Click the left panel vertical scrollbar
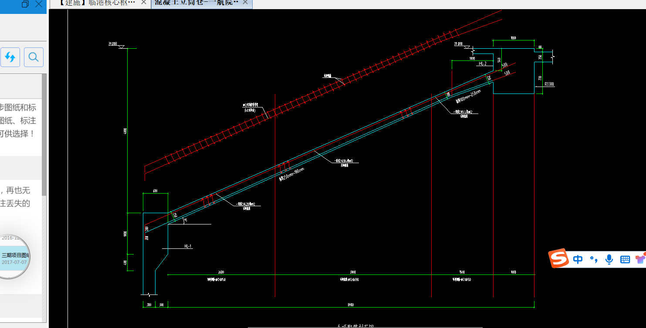The image size is (646, 328). tap(44, 135)
